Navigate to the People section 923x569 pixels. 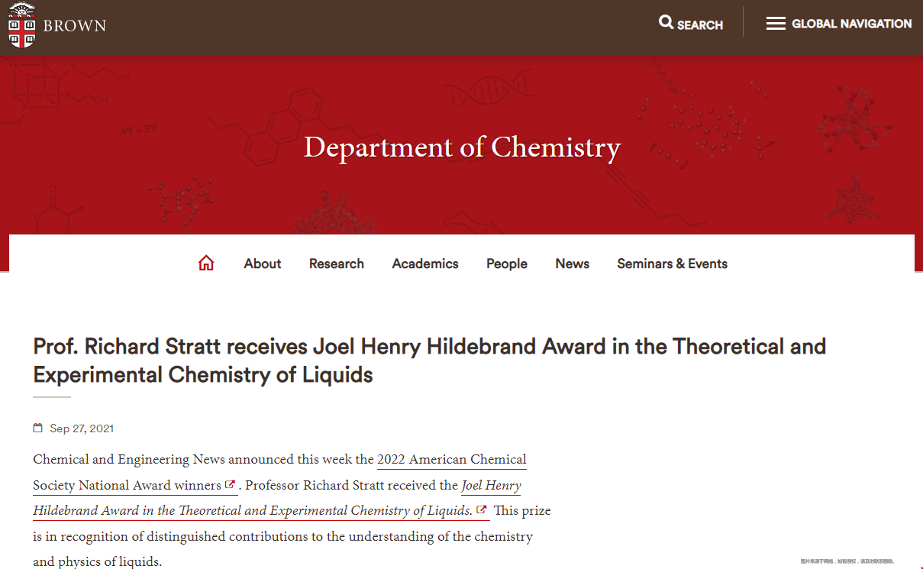pyautogui.click(x=507, y=263)
